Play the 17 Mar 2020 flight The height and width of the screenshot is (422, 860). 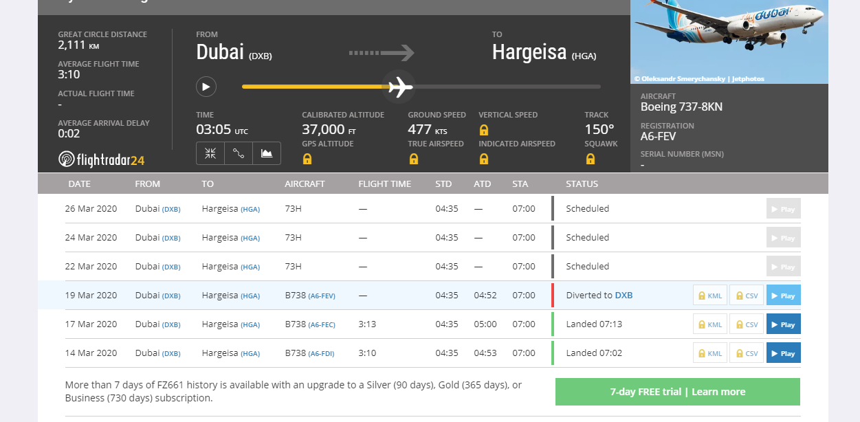784,324
